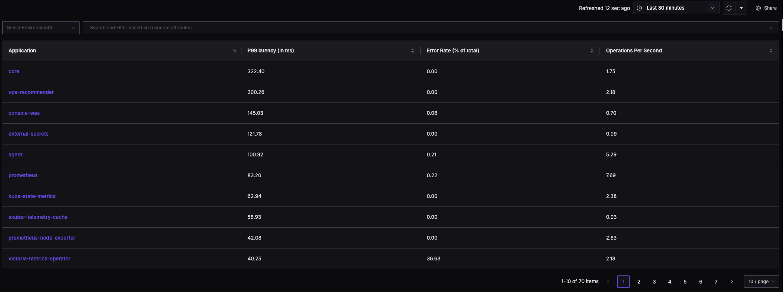
Task: Jump to page 2 of results
Action: [639, 282]
